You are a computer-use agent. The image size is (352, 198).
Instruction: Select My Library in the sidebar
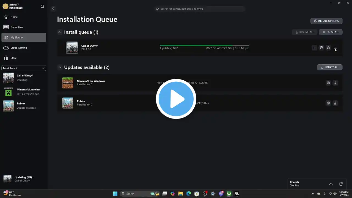pyautogui.click(x=24, y=37)
